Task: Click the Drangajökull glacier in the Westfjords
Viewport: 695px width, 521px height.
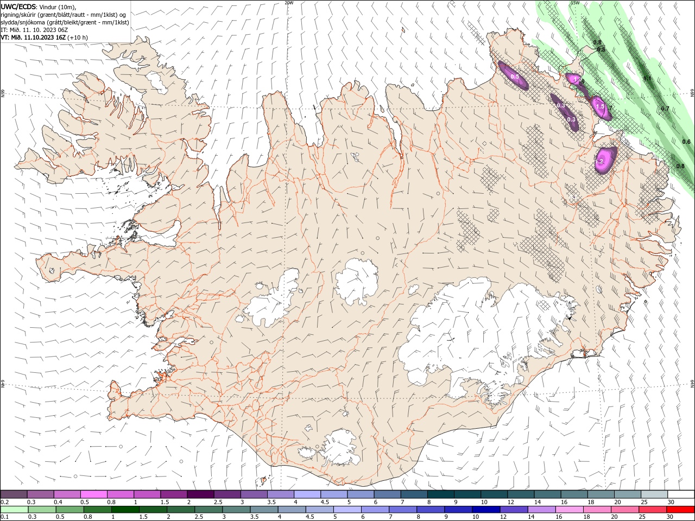Action: (x=157, y=81)
